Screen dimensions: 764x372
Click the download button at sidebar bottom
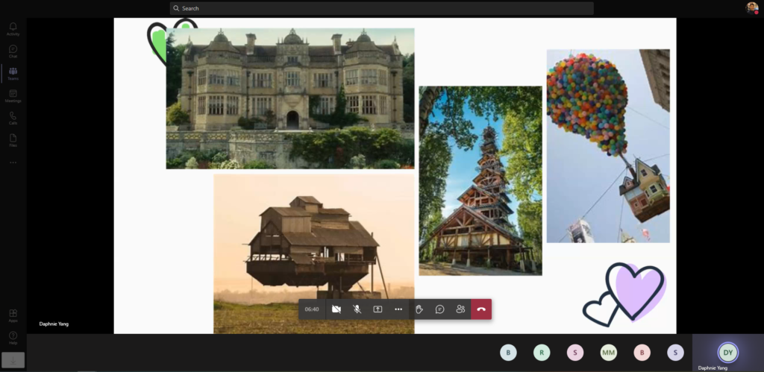(x=13, y=360)
